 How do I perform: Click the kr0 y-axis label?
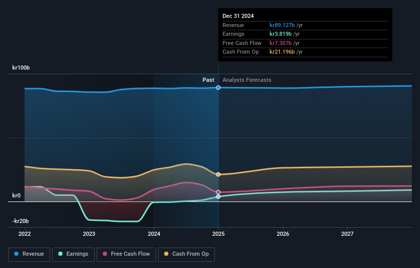[16, 195]
